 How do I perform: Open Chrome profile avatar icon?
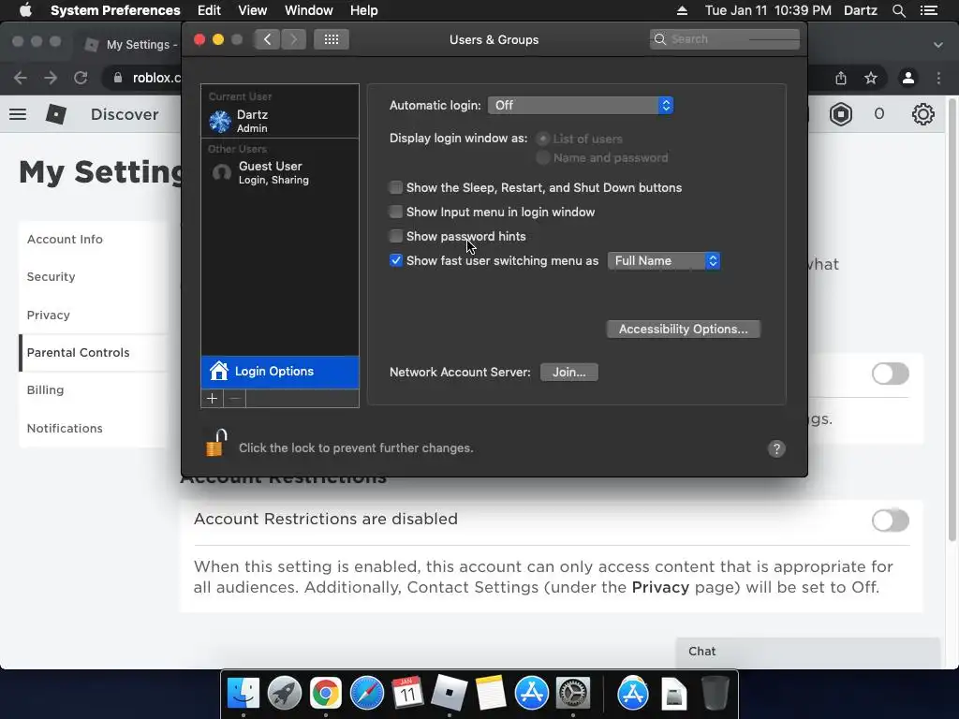(x=908, y=78)
